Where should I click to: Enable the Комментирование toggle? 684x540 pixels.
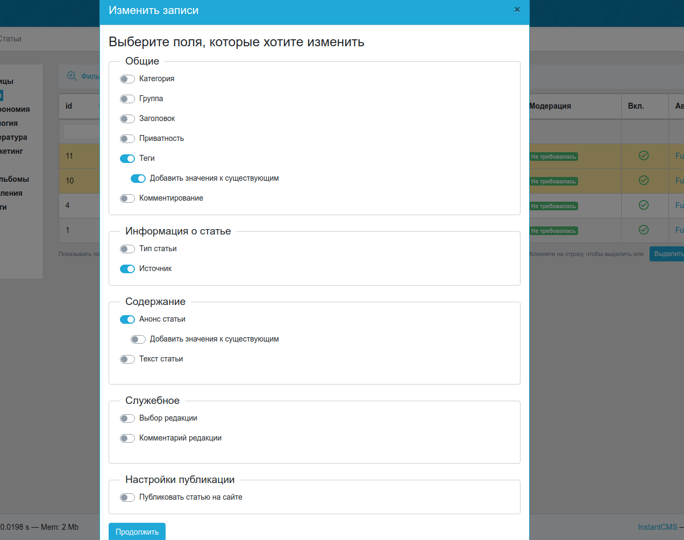[x=127, y=198]
